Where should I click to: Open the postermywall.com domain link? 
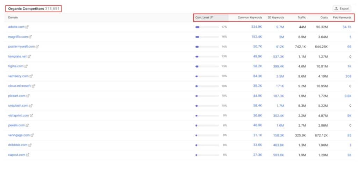coord(21,47)
